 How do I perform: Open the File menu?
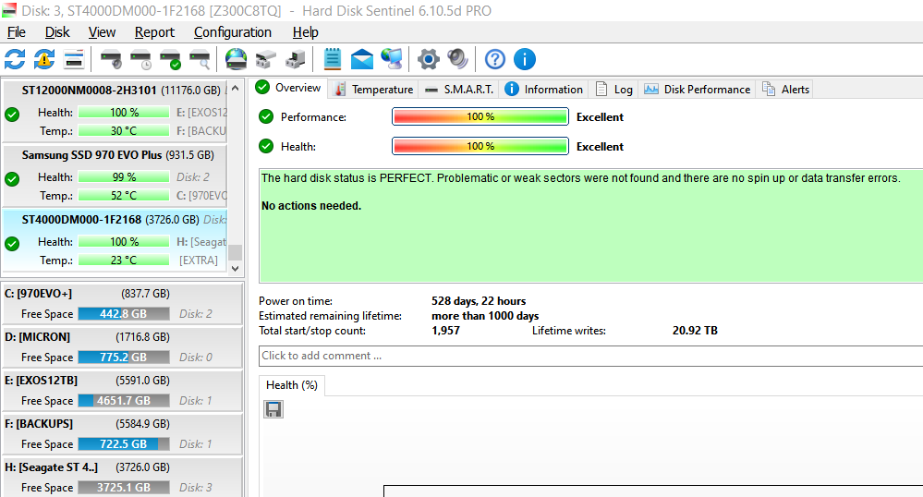coord(16,32)
